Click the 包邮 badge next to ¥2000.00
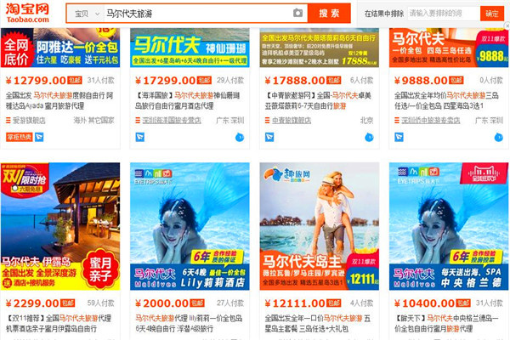Image resolution: width=510 pixels, height=340 pixels. [197, 303]
